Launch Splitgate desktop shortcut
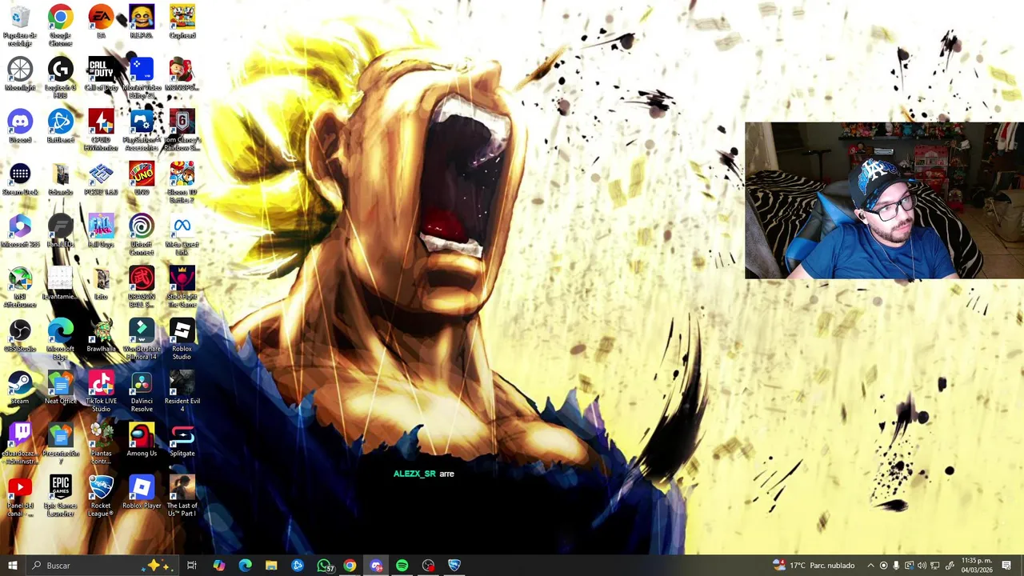The image size is (1024, 576). [182, 440]
